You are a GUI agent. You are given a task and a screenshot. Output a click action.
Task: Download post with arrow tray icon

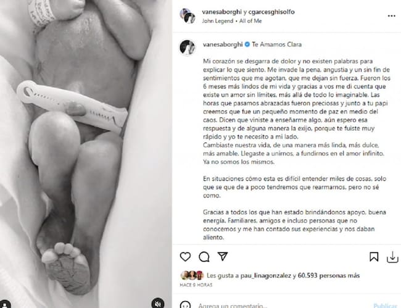(x=392, y=257)
